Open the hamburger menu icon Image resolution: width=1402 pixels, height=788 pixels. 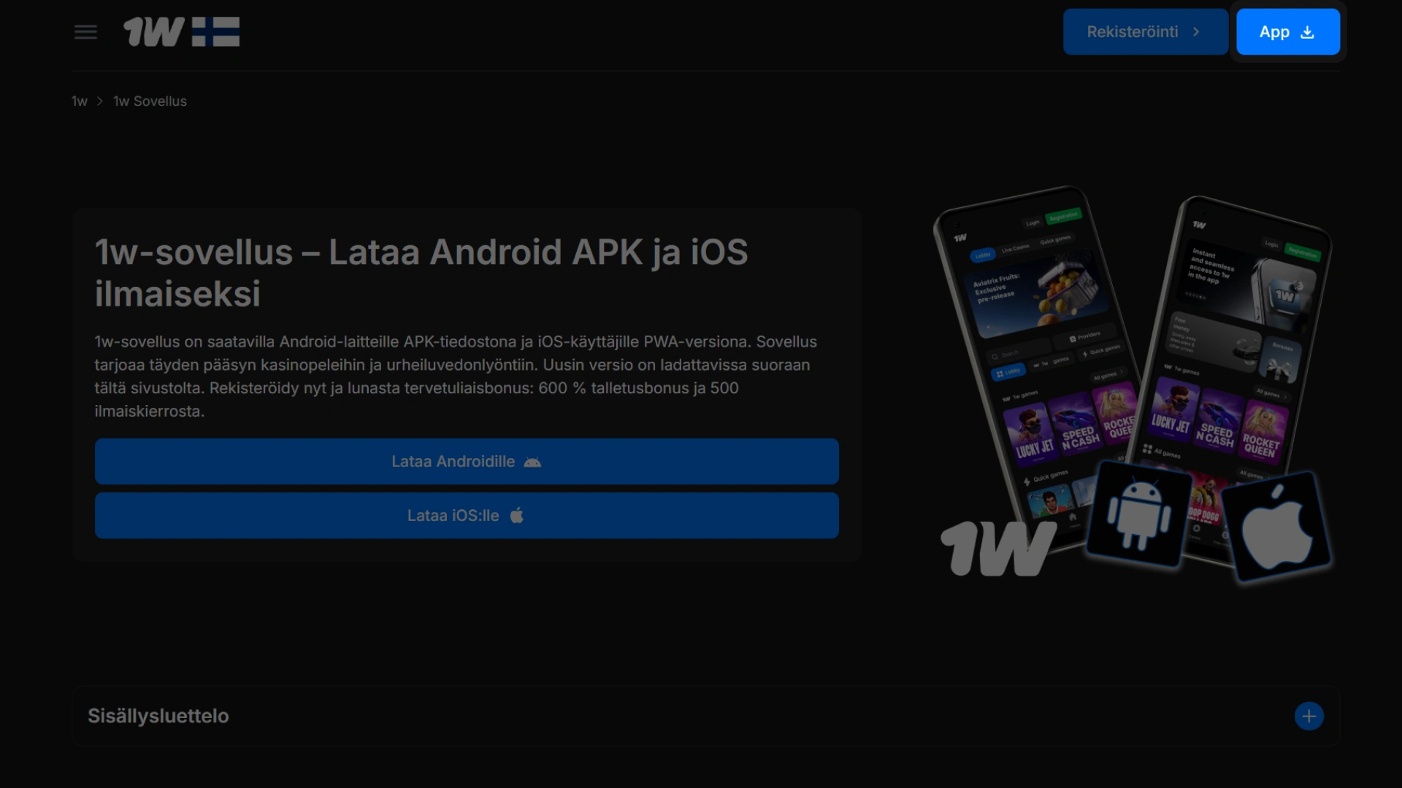click(x=85, y=32)
